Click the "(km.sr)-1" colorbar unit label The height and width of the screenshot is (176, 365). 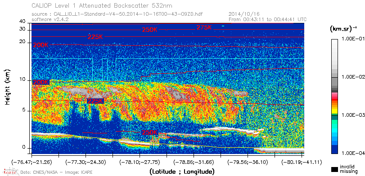[343, 29]
